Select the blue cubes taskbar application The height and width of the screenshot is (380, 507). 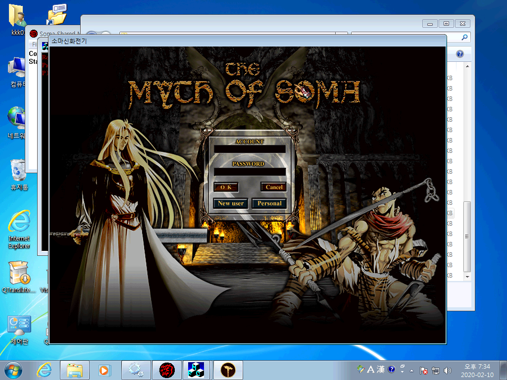[x=197, y=370]
